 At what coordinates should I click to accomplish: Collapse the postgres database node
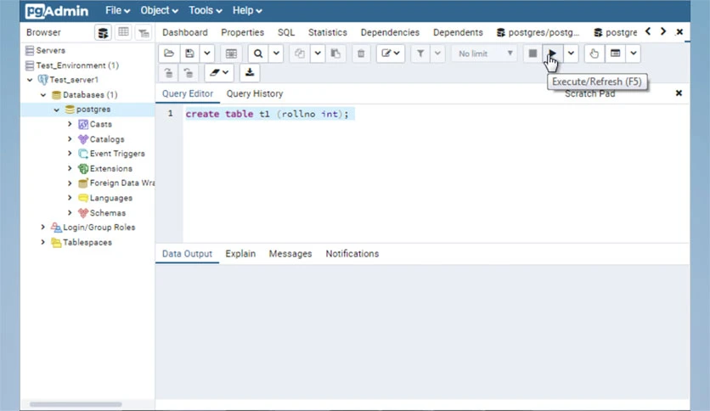click(57, 110)
